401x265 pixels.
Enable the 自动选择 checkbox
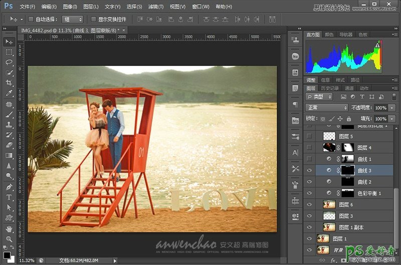coord(31,19)
